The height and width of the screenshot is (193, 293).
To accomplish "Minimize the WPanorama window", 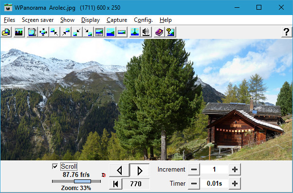I will click(x=237, y=7).
